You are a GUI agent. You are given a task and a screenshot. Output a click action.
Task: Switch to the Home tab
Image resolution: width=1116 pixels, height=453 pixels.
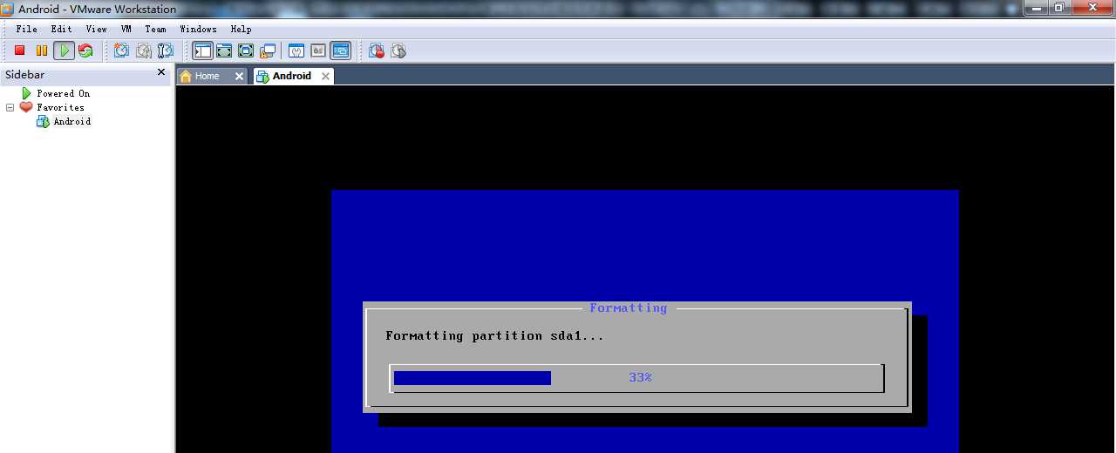207,76
